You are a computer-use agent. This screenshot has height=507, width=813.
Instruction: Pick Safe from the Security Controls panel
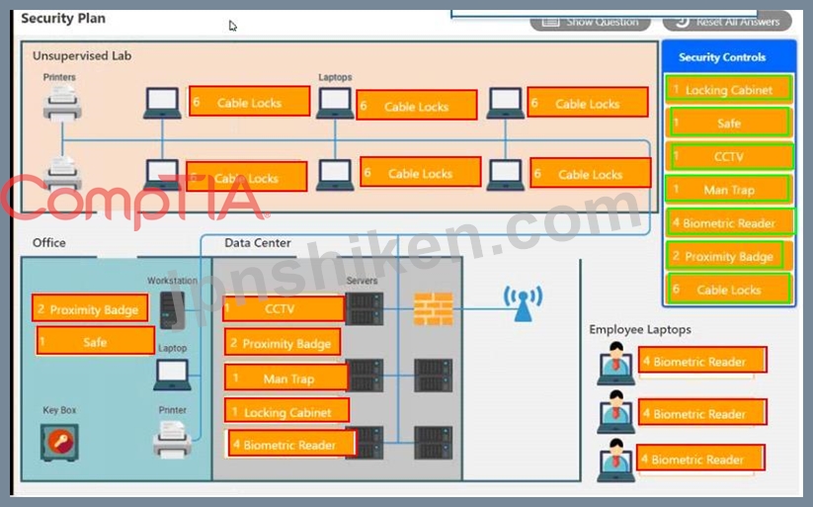729,123
